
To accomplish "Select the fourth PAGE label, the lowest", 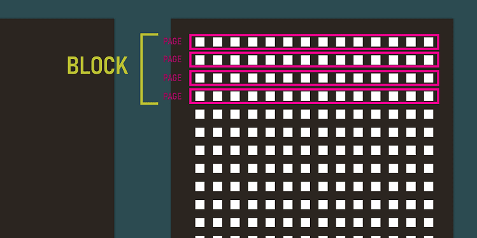I will click(172, 96).
